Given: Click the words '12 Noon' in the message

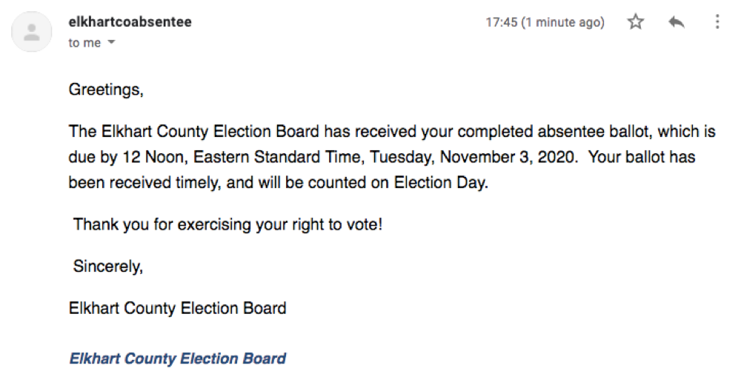Looking at the screenshot, I should tap(156, 157).
